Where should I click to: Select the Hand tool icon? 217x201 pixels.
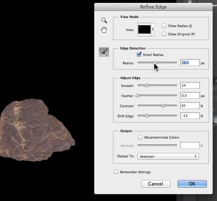[x=104, y=30]
